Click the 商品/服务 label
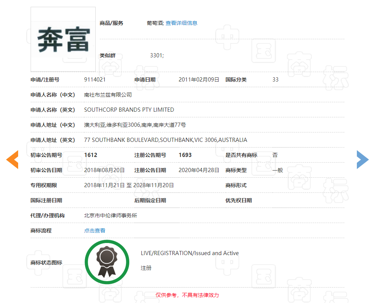375x303 pixels. pos(112,23)
